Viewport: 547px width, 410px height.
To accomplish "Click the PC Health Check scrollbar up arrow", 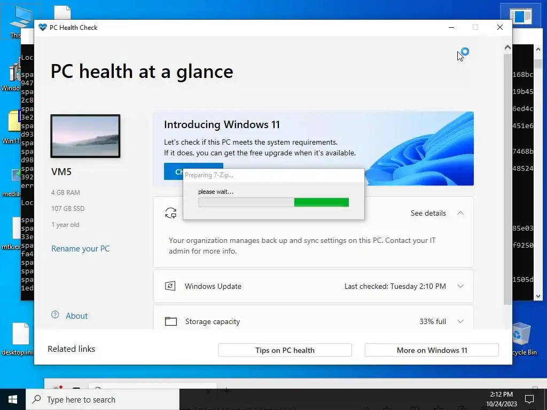I will click(x=507, y=48).
